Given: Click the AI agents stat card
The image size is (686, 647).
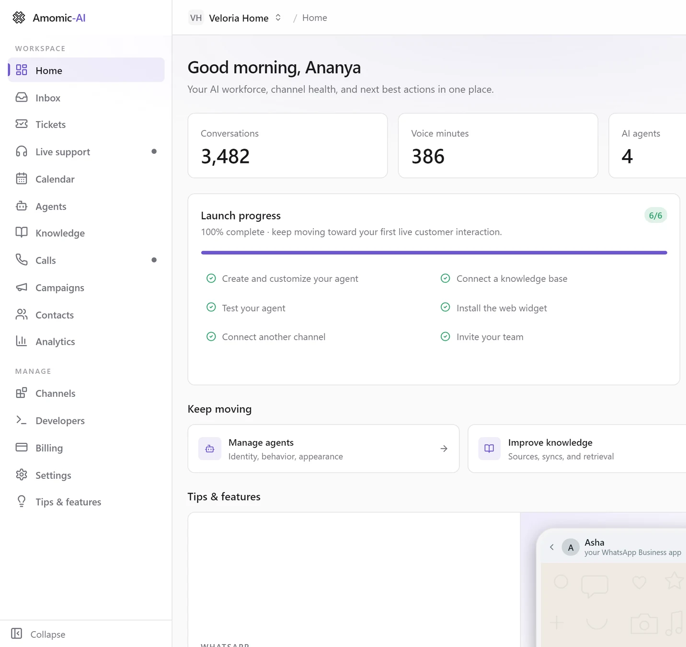Looking at the screenshot, I should [647, 146].
